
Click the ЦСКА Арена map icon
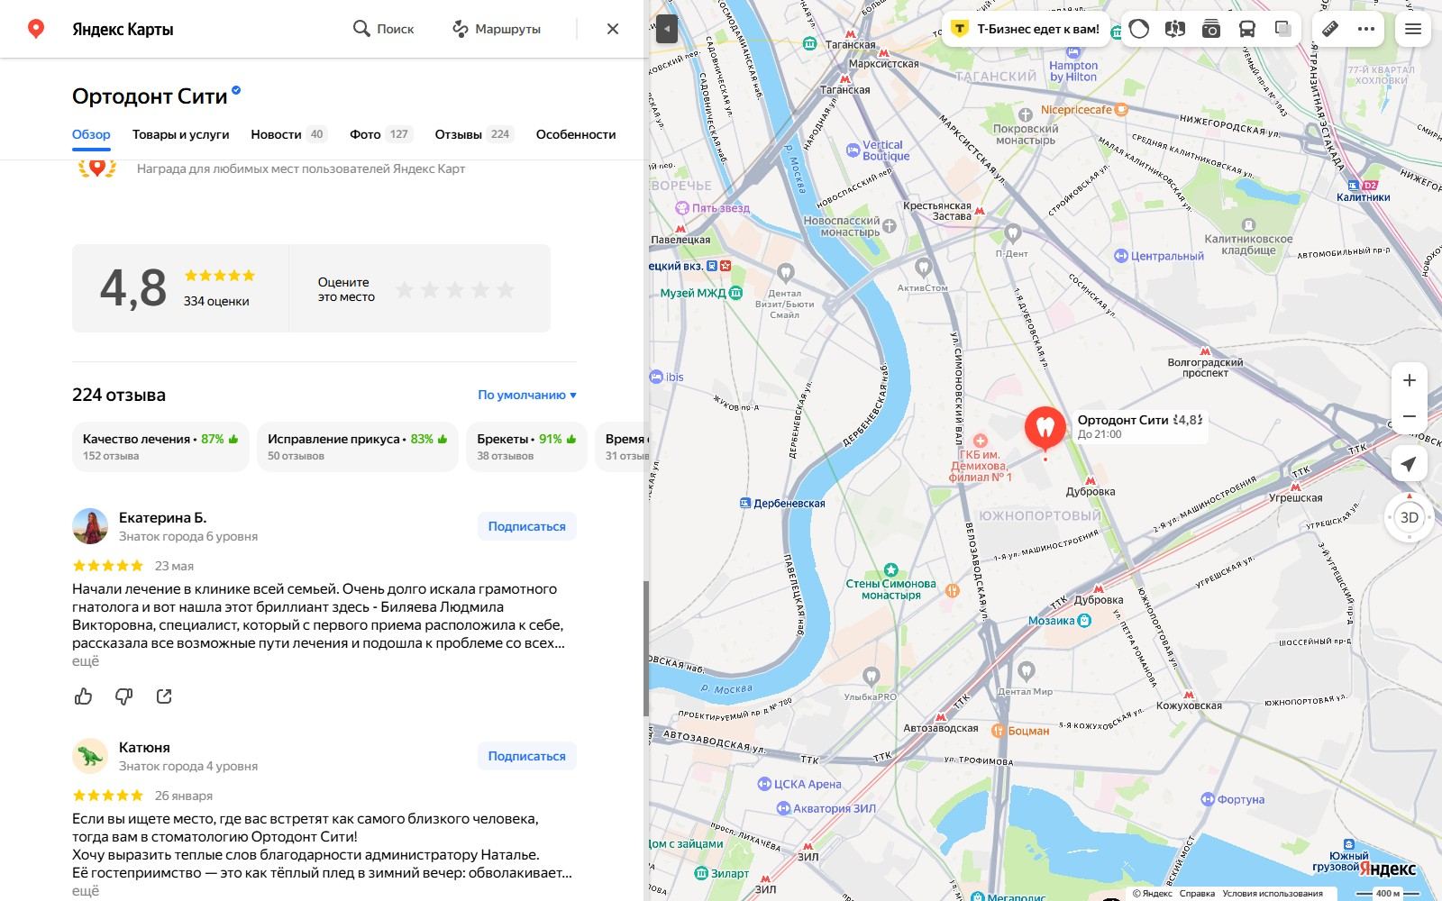(764, 784)
